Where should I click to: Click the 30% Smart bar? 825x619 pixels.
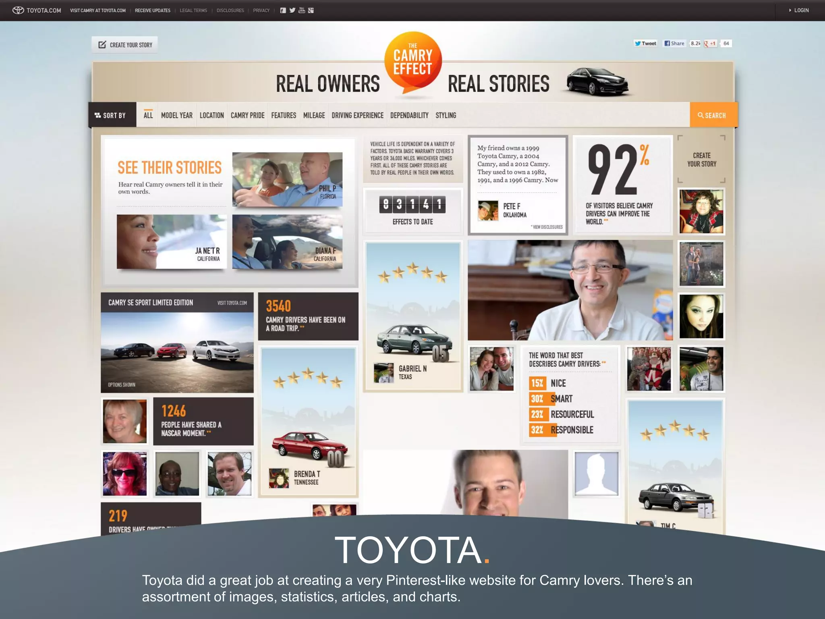pos(551,399)
